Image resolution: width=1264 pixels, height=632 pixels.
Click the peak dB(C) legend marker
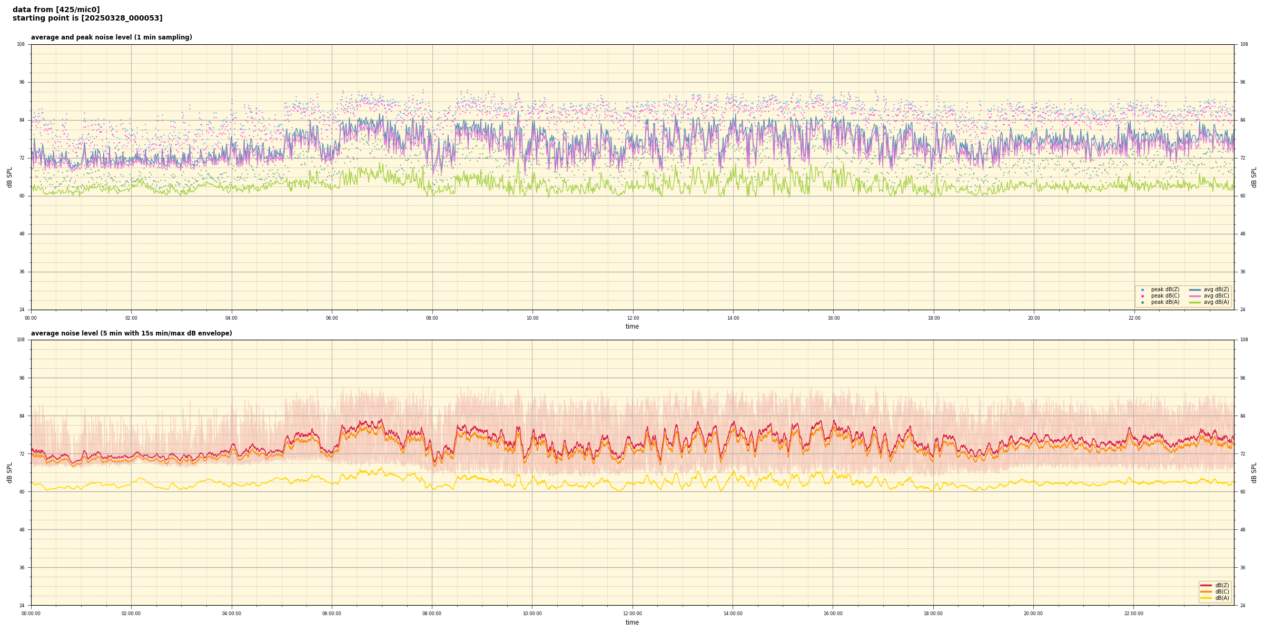[x=1142, y=296]
